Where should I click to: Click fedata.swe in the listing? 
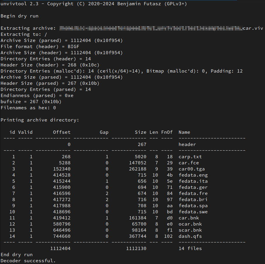point(193,212)
